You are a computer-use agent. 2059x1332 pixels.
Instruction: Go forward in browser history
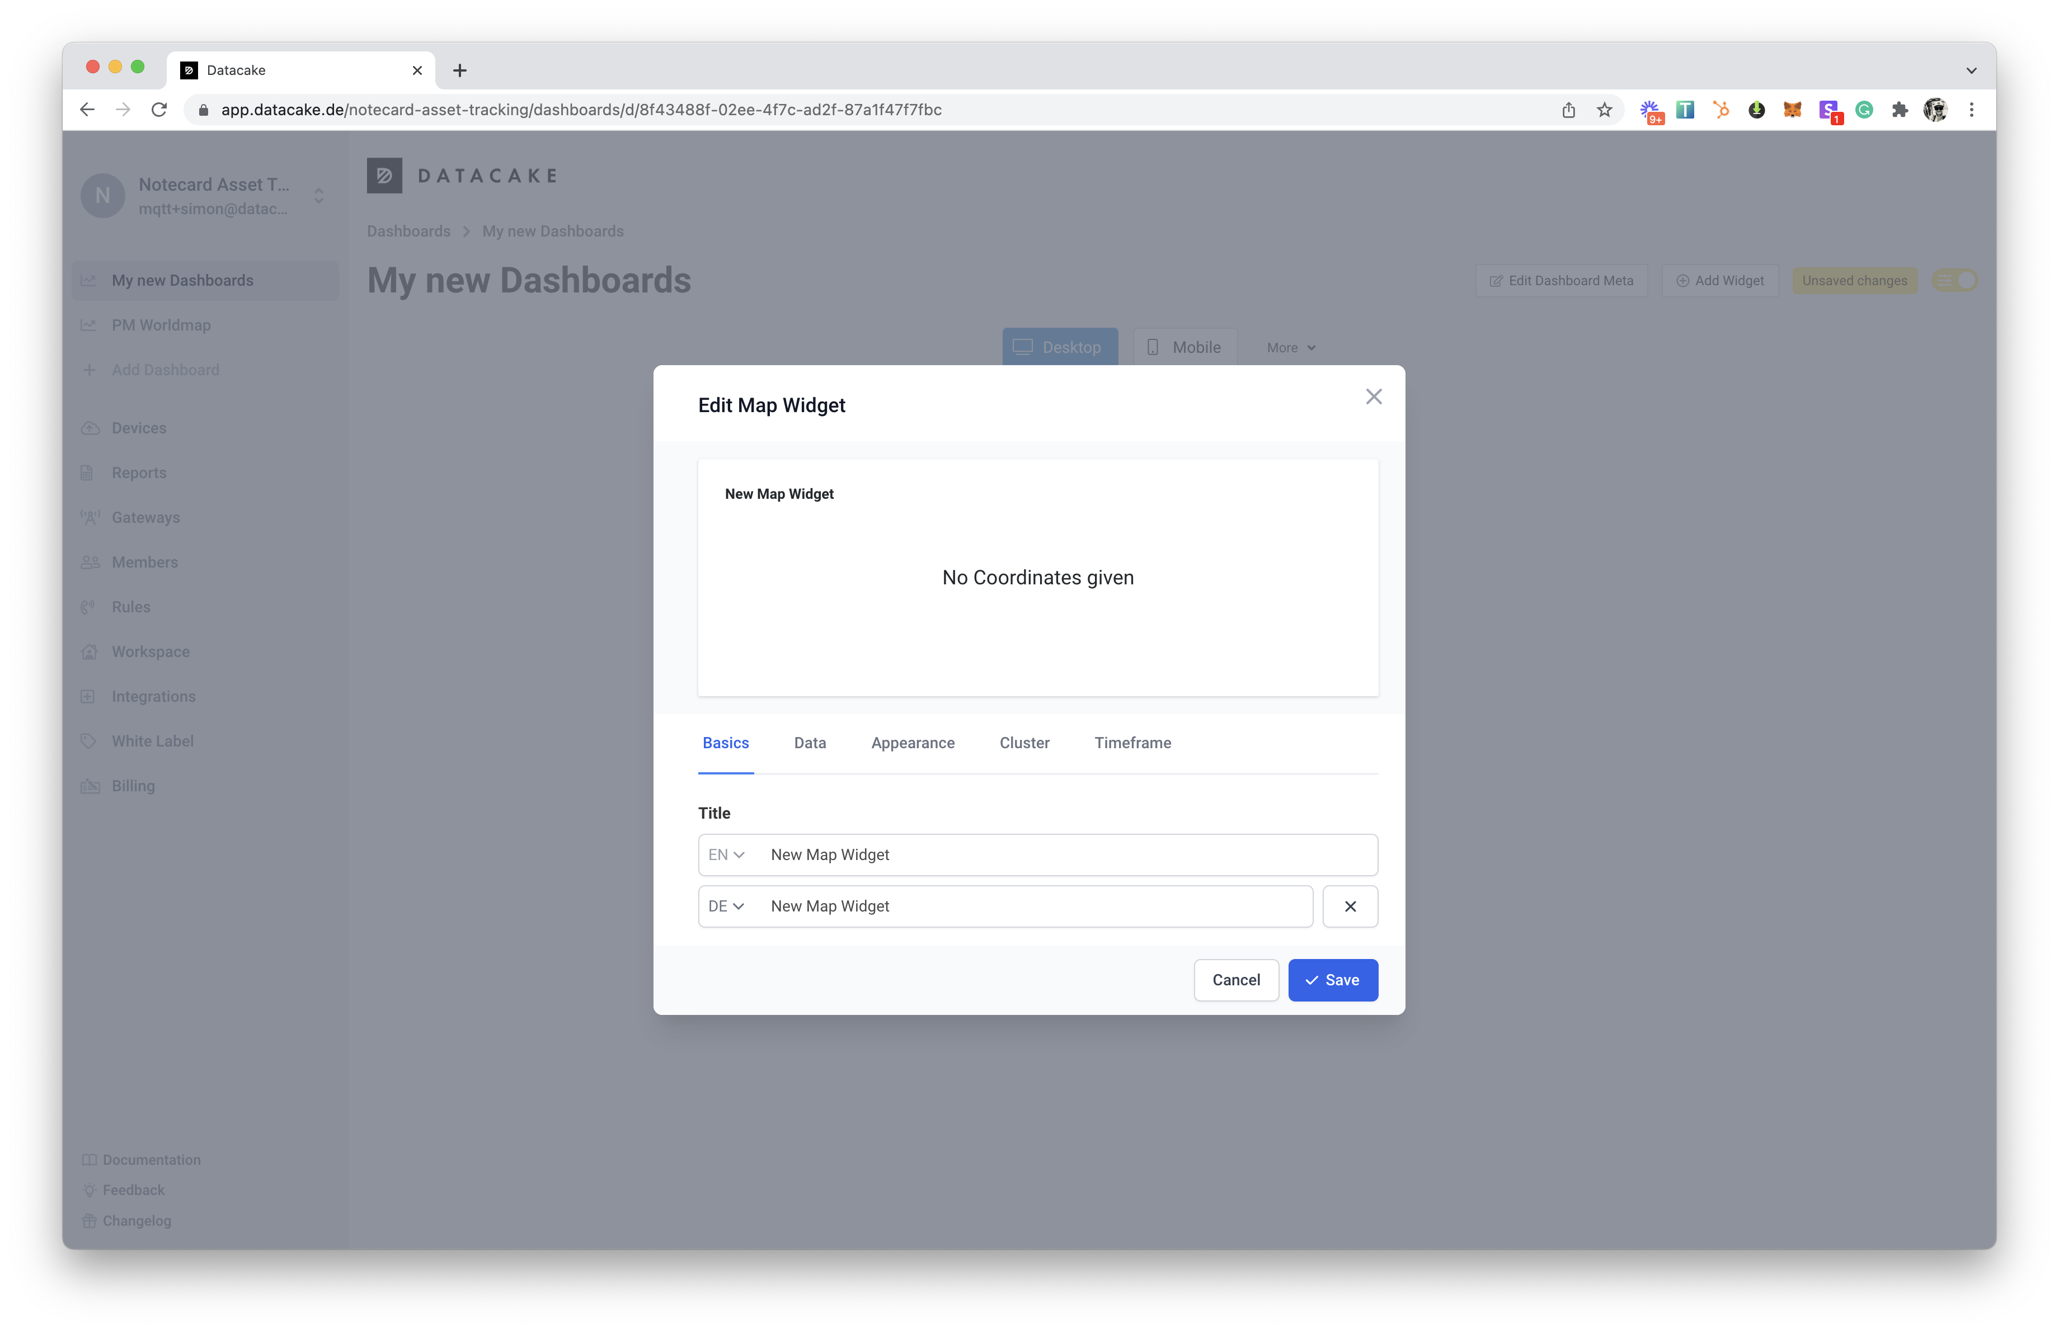point(123,110)
